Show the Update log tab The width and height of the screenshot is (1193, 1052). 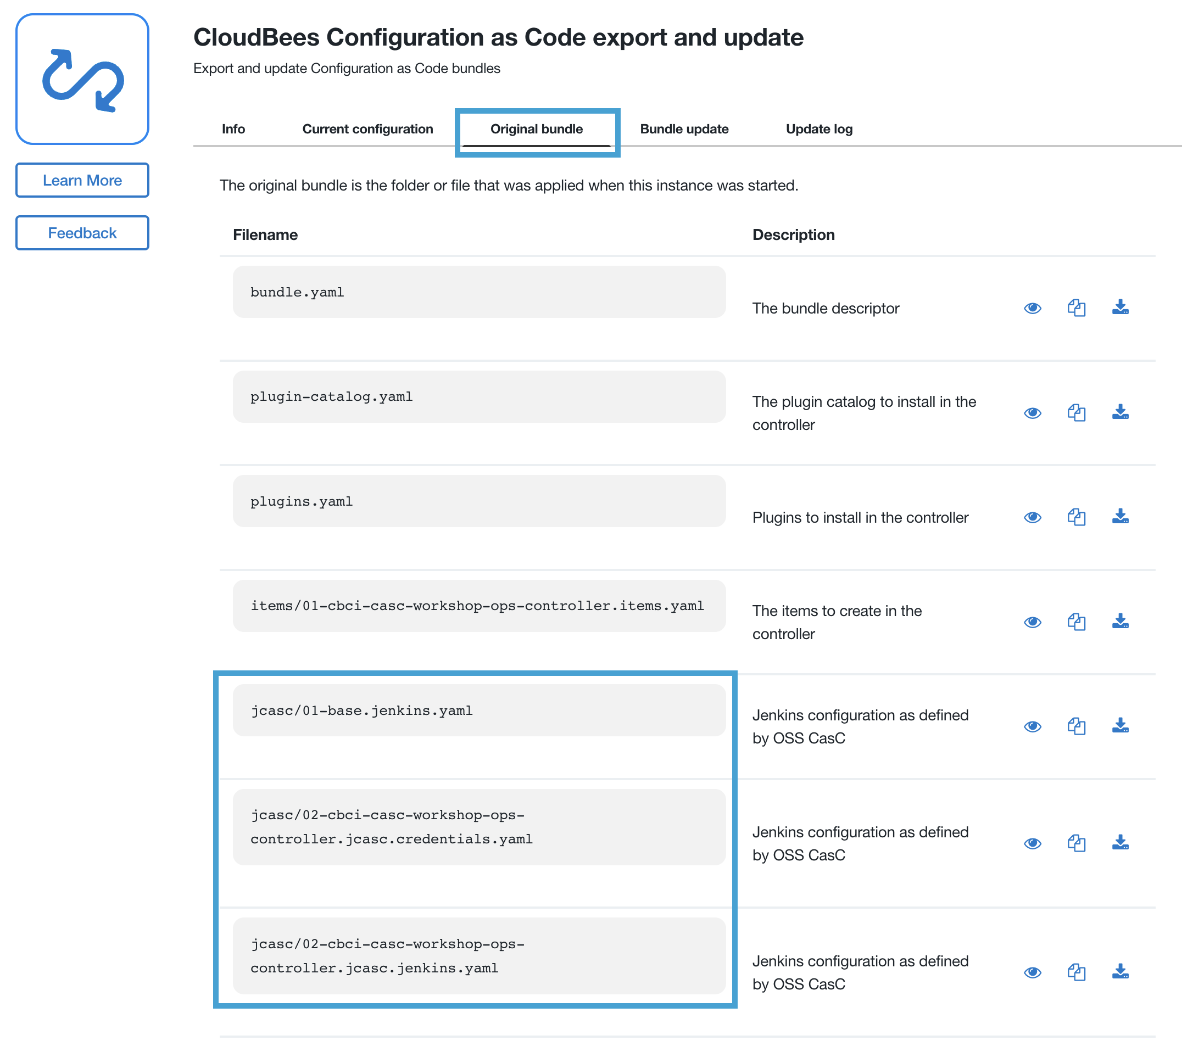(x=819, y=129)
